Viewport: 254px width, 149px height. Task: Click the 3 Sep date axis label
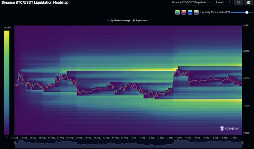coord(170,138)
